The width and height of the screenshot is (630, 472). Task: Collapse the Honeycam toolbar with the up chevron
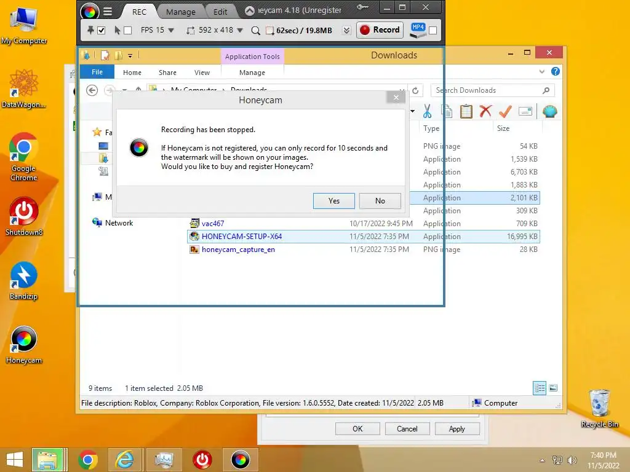(250, 11)
